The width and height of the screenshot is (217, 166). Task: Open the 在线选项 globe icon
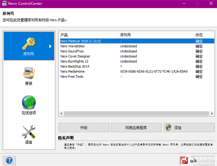29,102
